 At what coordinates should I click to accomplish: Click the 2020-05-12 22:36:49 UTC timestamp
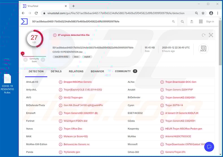(176, 47)
